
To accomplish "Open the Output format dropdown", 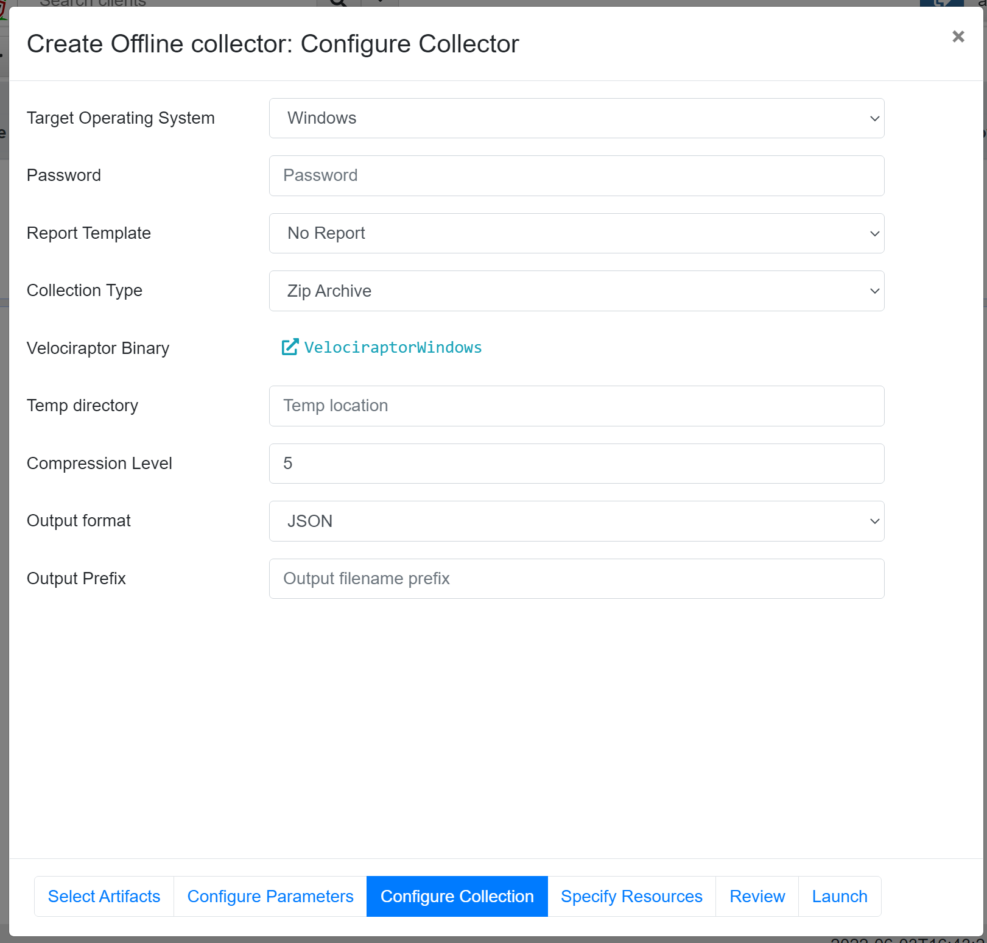I will pos(577,521).
